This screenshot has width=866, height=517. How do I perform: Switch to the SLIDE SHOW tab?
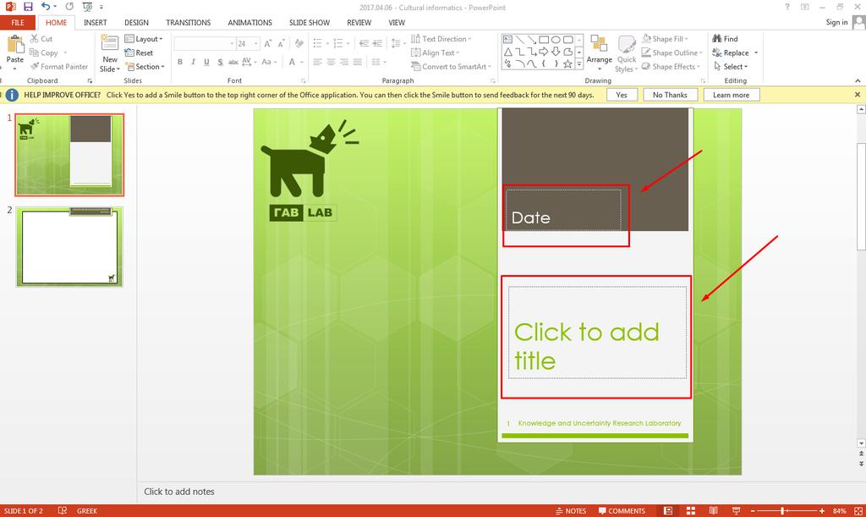[x=310, y=23]
